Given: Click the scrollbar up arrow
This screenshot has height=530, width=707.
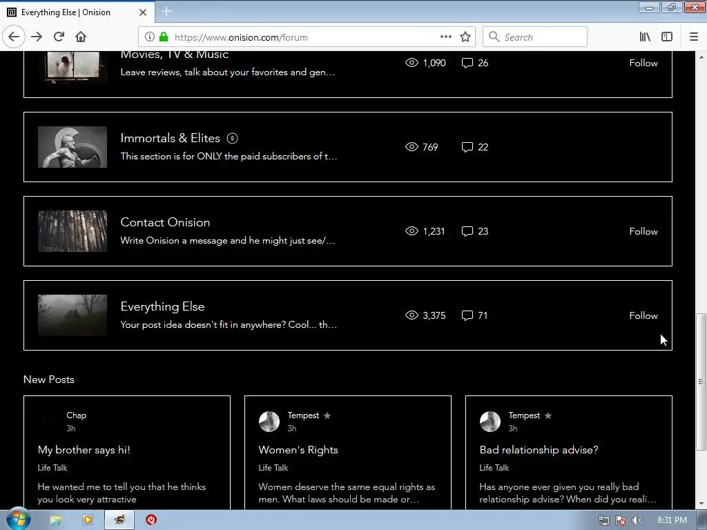Looking at the screenshot, I should (701, 57).
